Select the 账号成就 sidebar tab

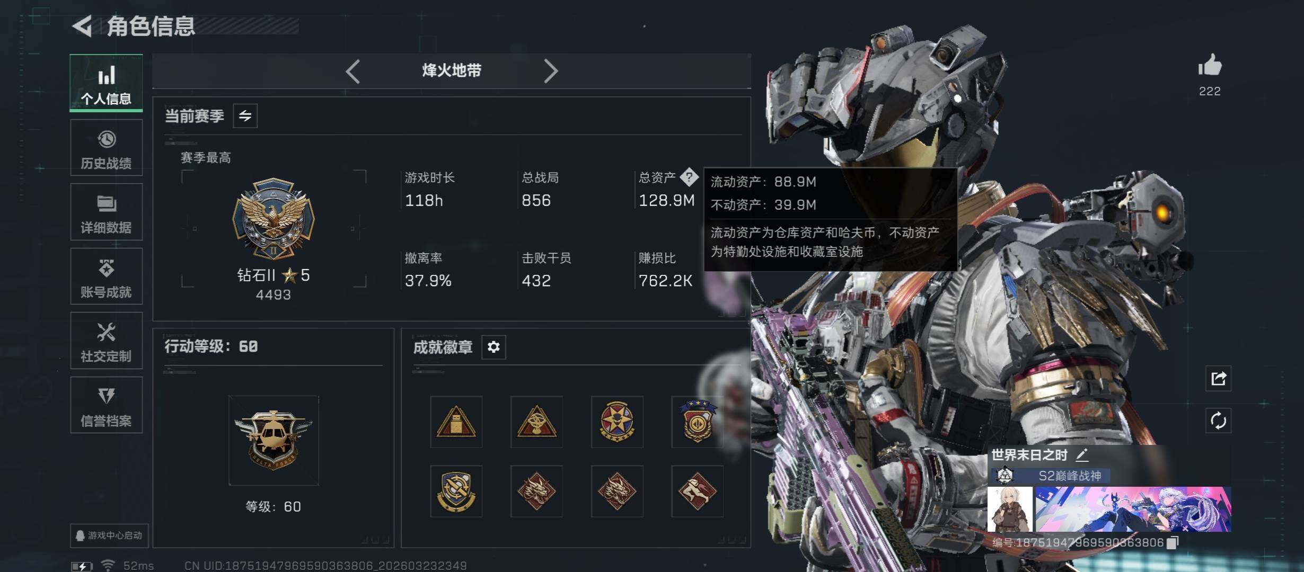pyautogui.click(x=107, y=276)
